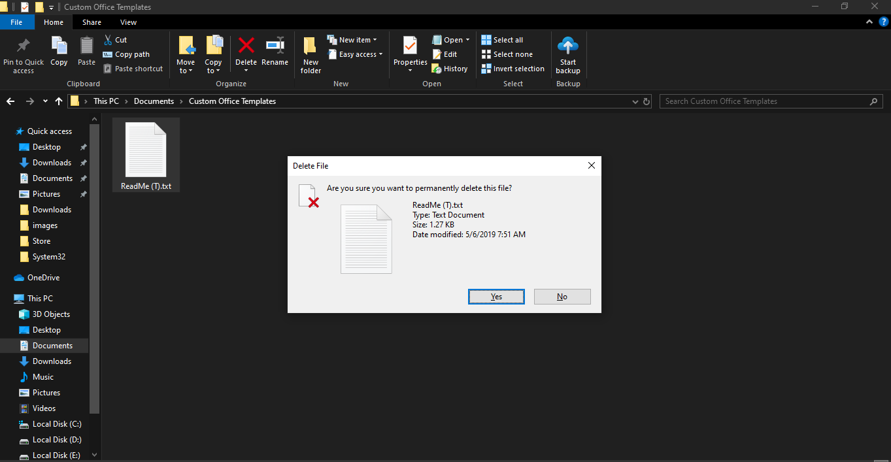
Task: Click Copy path in Clipboard group
Action: [x=126, y=54]
